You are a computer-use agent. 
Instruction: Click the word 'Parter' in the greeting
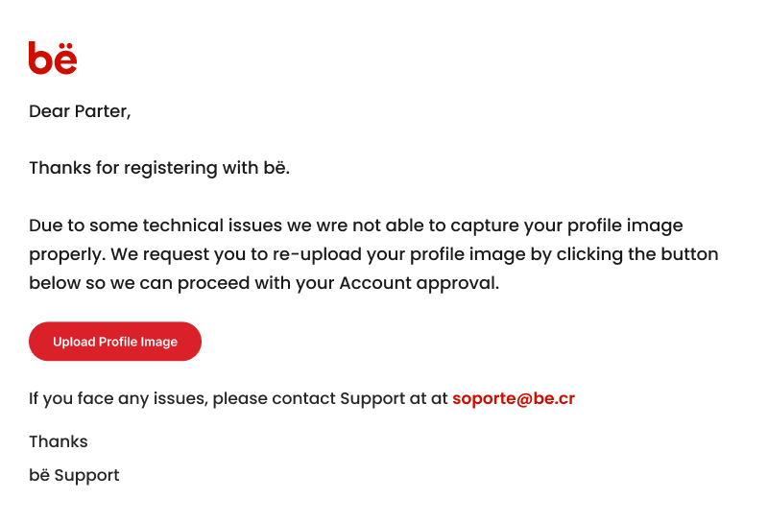[103, 111]
